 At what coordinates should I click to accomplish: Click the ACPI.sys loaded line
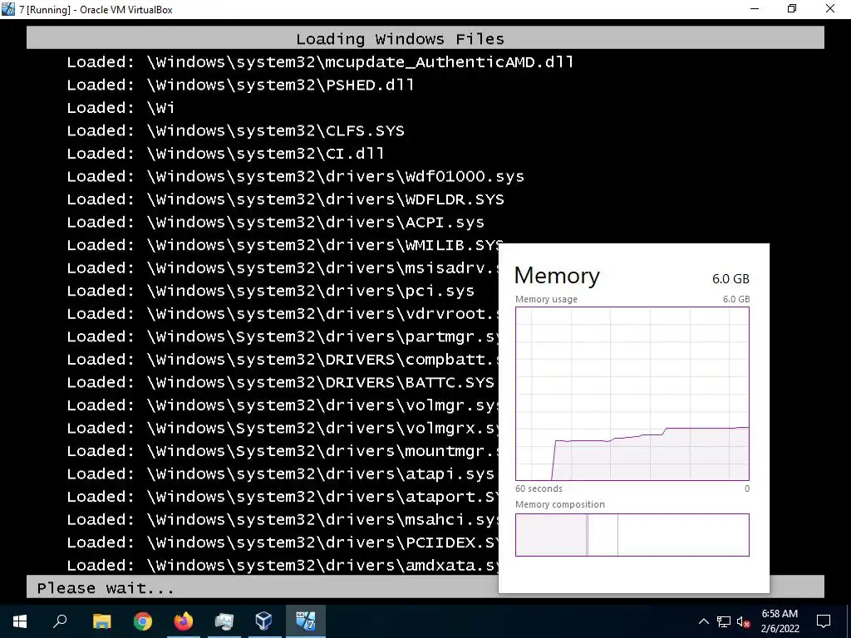275,222
